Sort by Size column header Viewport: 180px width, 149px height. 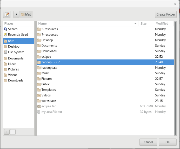coord(146,24)
